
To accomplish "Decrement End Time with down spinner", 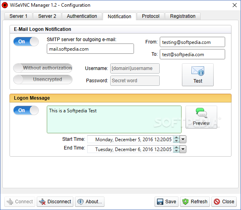I will pyautogui.click(x=176, y=151).
